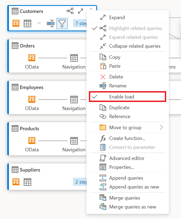This screenshot has width=181, height=219.
Task: Click the Products table icon beside title
Action: (15, 128)
